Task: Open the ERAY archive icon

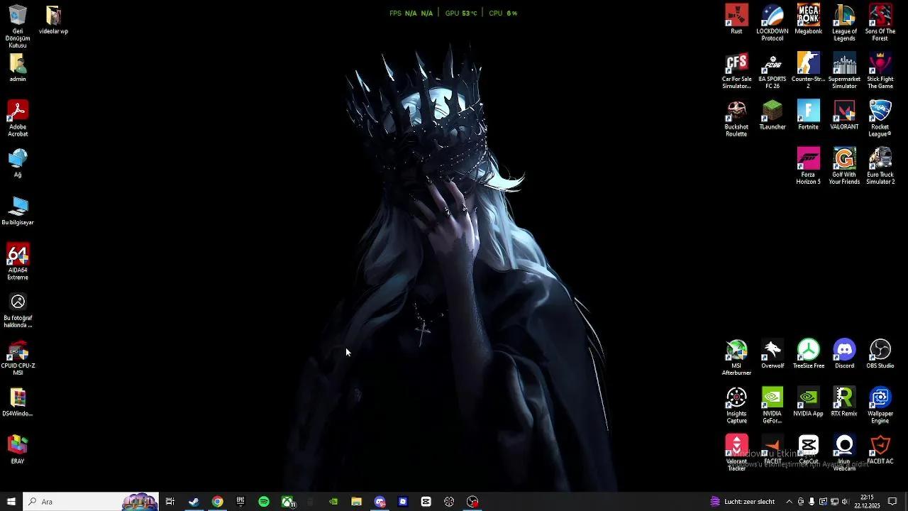Action: click(18, 449)
